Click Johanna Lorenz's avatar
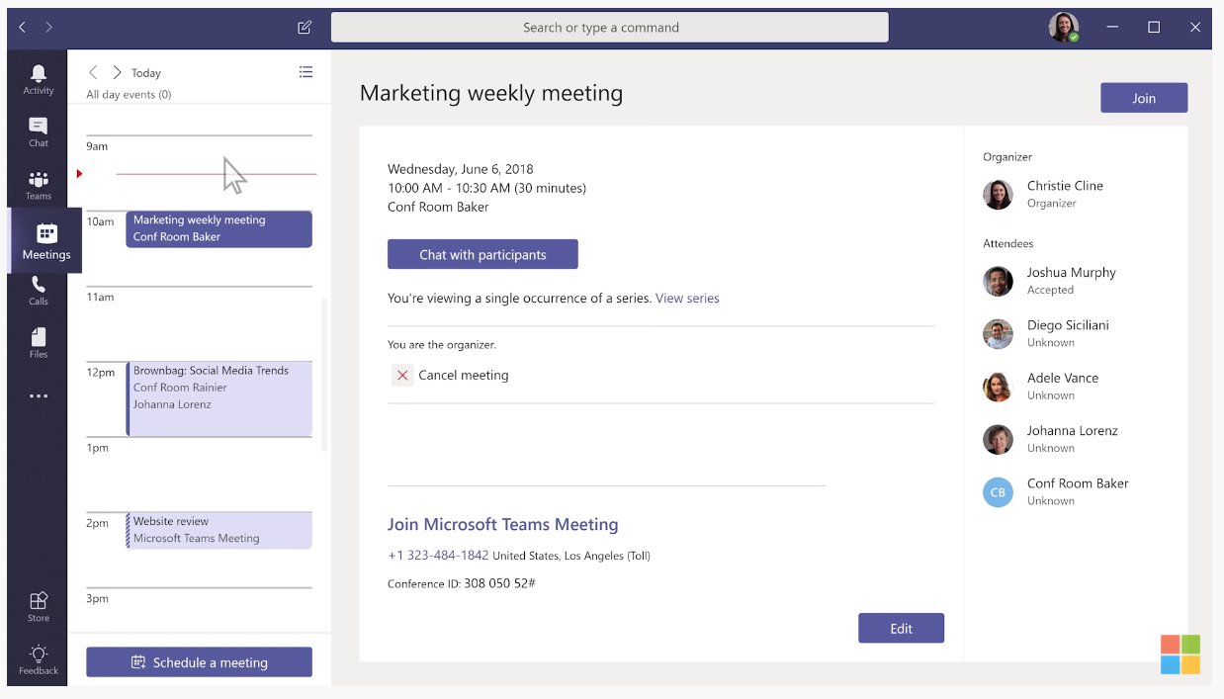The image size is (1224, 699). click(998, 439)
